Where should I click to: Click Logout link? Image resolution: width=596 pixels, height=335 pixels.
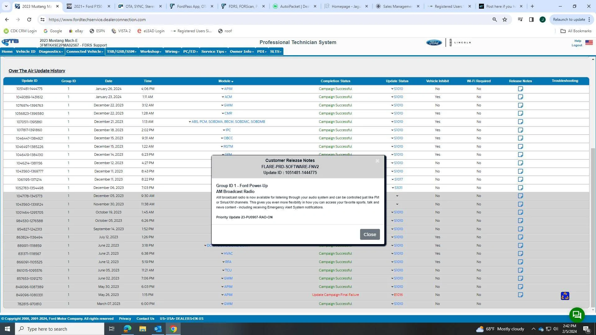click(577, 45)
